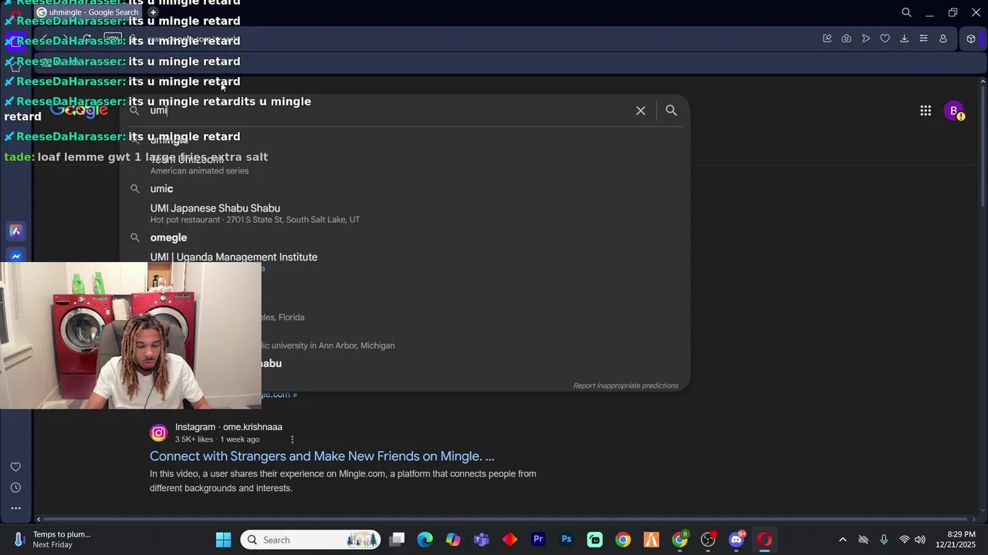Click the Opera icon on taskbar
The width and height of the screenshot is (988, 555).
[764, 540]
